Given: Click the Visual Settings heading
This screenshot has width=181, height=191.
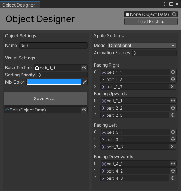Looking at the screenshot, I should pyautogui.click(x=20, y=58).
